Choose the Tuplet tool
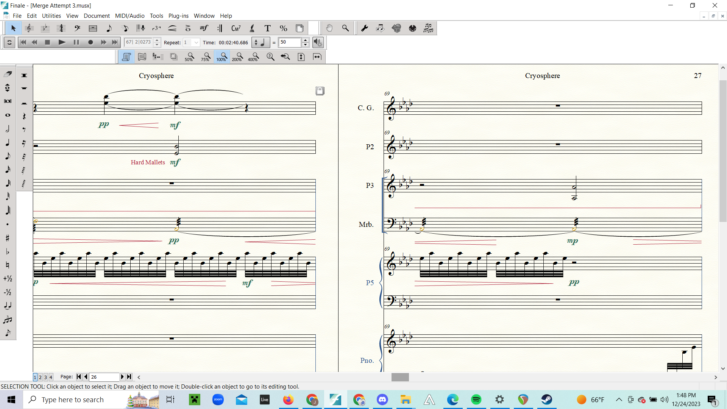 tap(156, 28)
